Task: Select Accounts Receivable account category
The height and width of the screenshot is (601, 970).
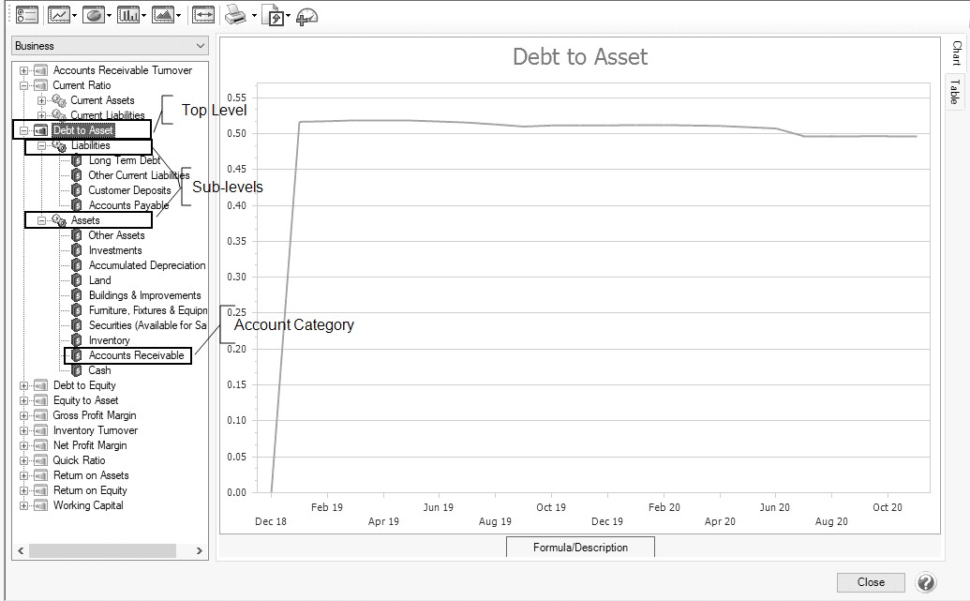Action: point(136,355)
